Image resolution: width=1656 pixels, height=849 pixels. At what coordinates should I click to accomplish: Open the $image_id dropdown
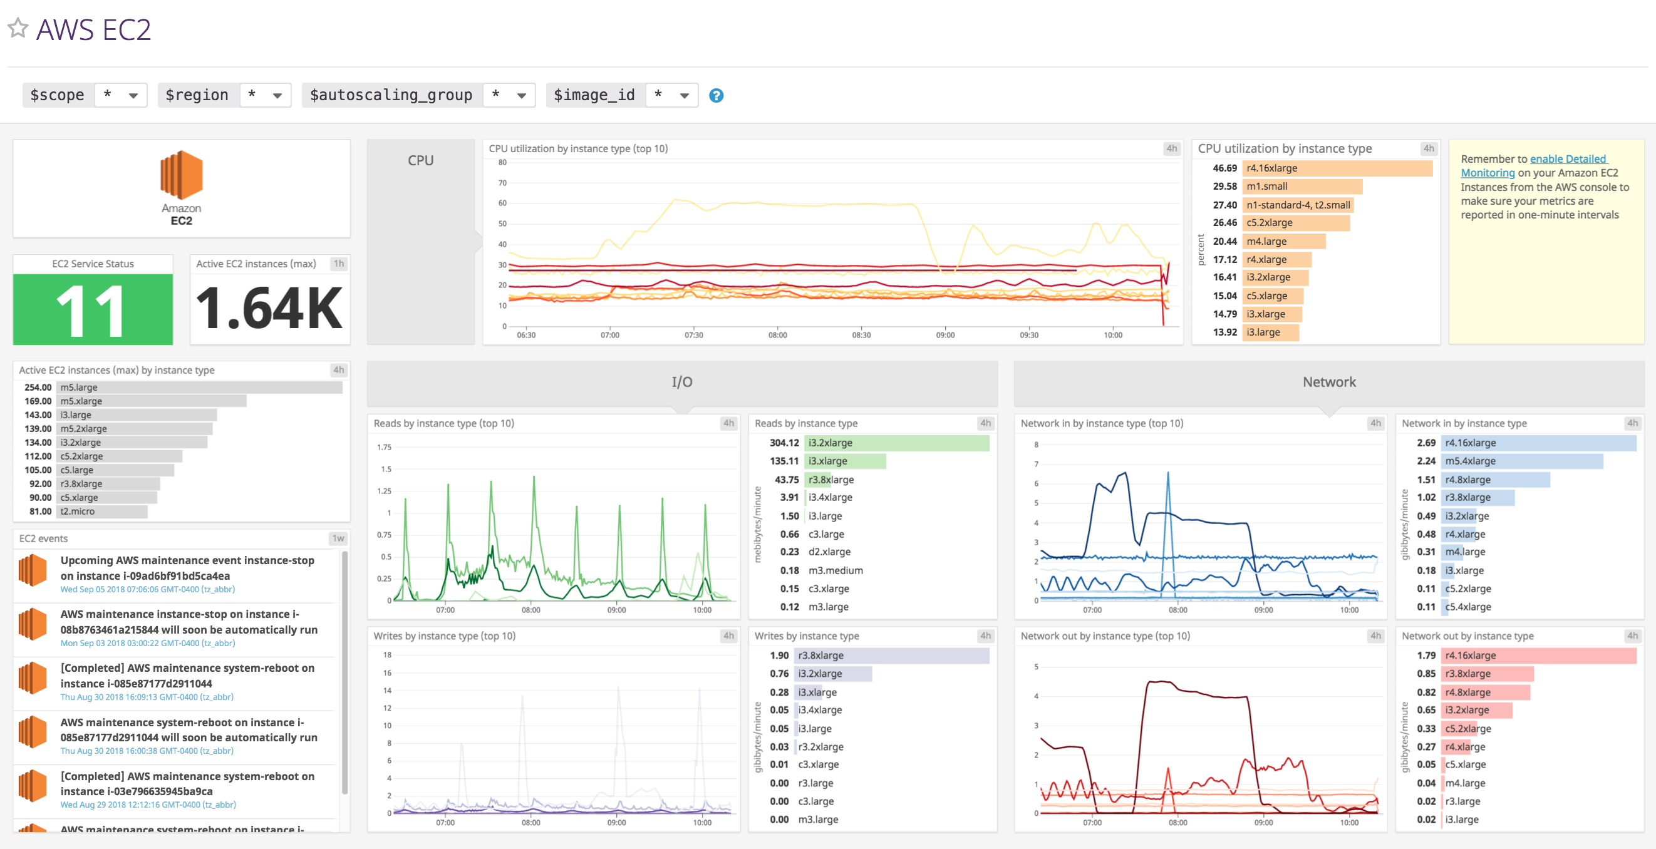tap(672, 95)
